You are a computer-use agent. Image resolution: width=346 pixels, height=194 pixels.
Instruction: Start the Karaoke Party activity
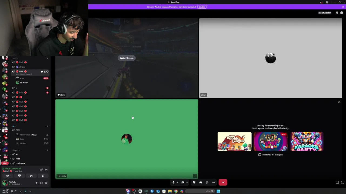point(307,141)
